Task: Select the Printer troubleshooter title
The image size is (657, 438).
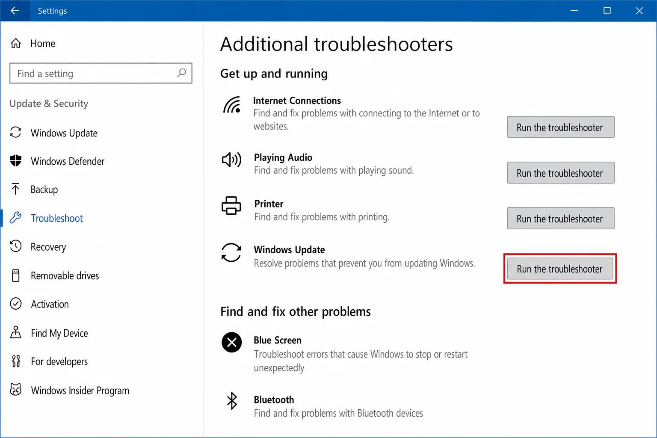Action: tap(269, 204)
